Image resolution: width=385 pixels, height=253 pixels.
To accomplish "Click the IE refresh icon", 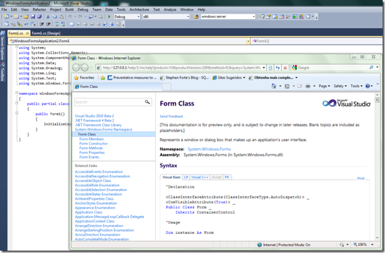I will click(278, 67).
